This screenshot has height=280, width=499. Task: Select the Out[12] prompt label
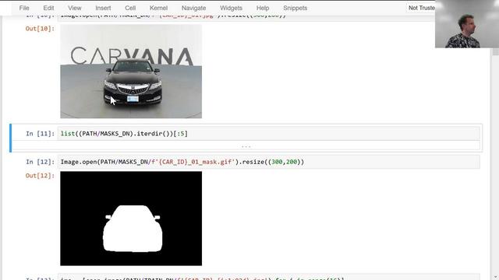pos(40,176)
